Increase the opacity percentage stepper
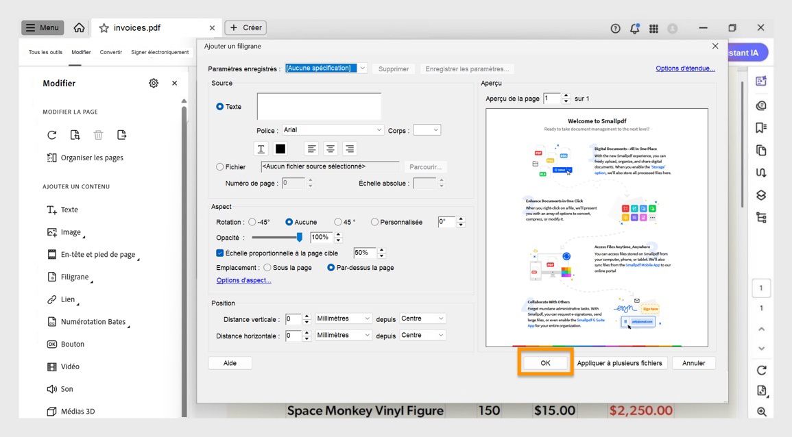 [x=339, y=235]
